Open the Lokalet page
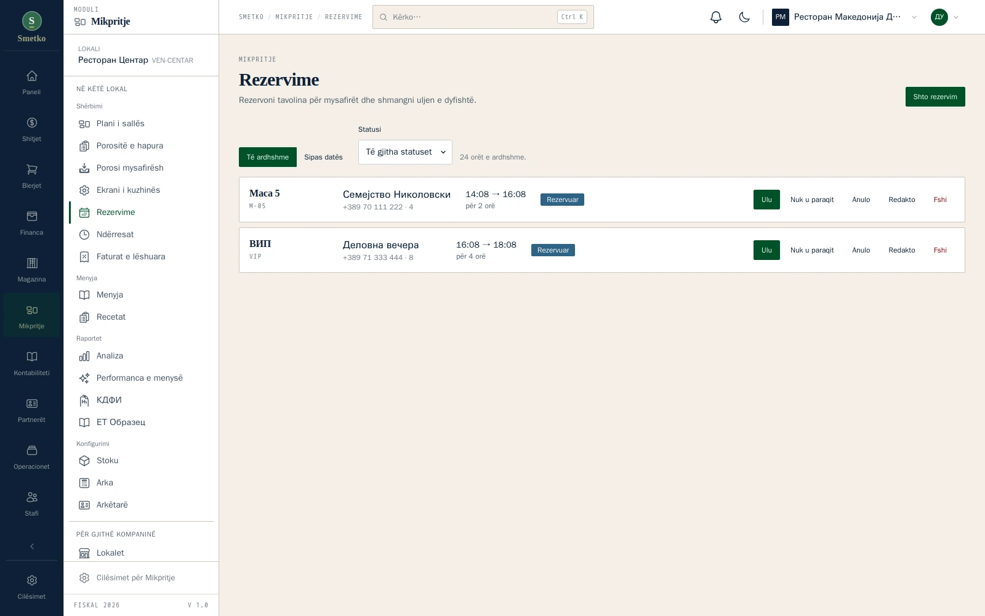This screenshot has height=616, width=985. point(141,553)
